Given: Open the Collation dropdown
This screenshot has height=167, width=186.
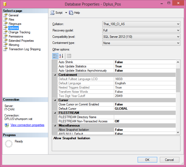Looking at the screenshot, I should pos(141,24).
